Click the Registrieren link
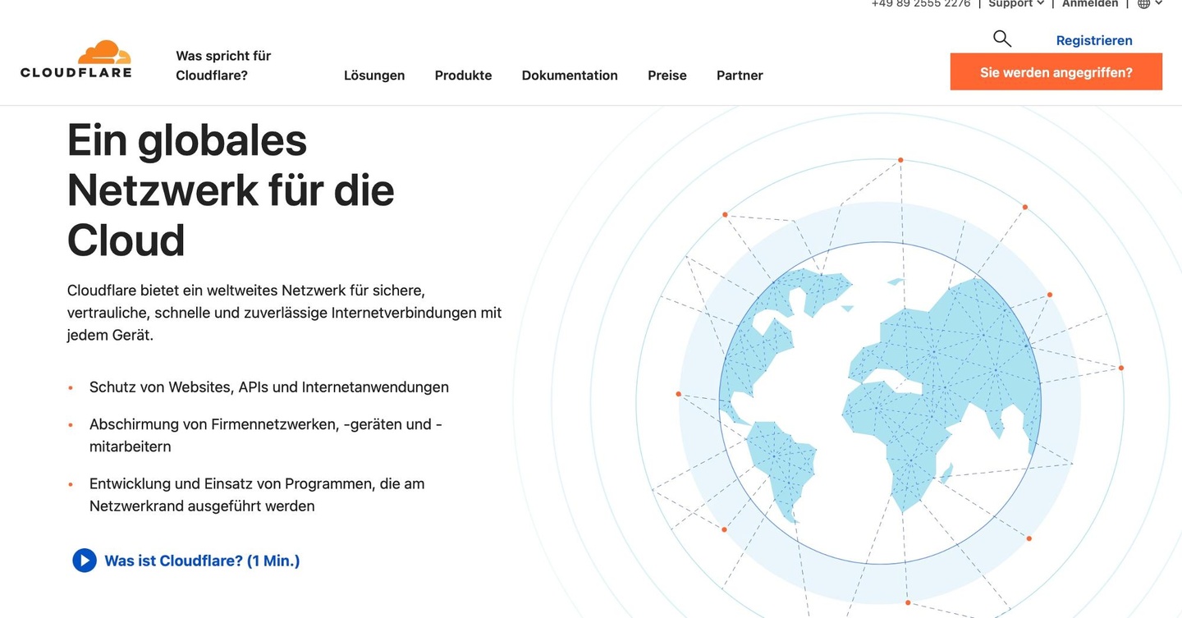The height and width of the screenshot is (618, 1182). point(1094,40)
